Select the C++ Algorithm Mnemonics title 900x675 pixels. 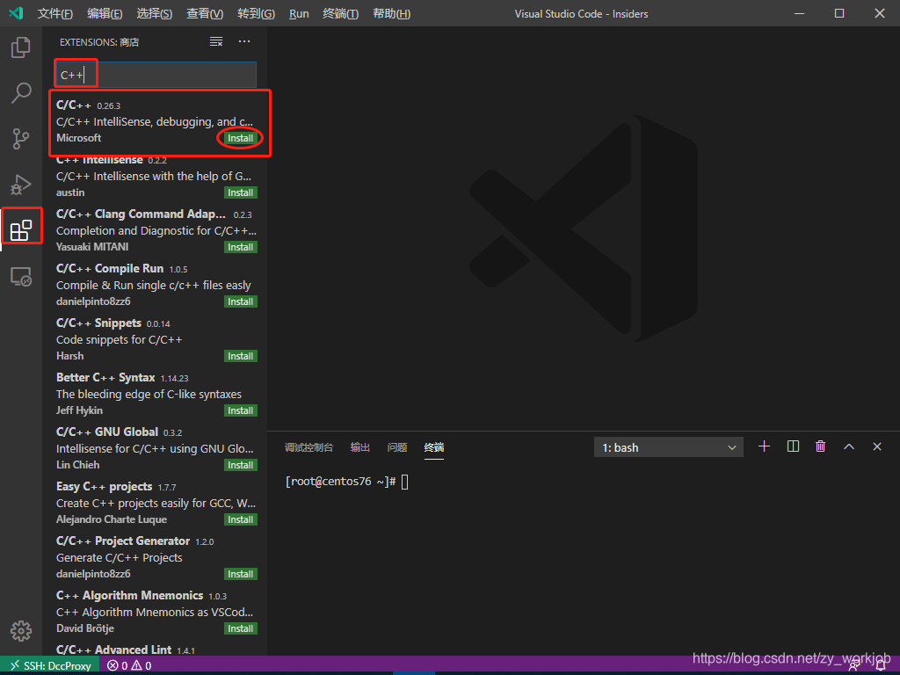[x=130, y=596]
